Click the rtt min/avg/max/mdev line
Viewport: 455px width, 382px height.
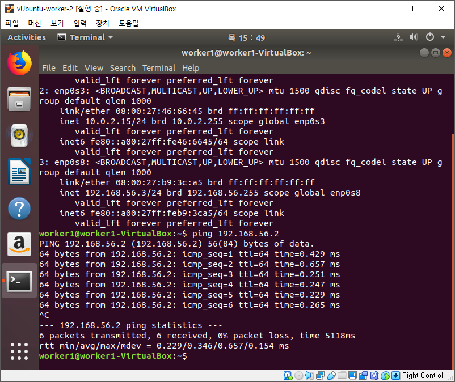[164, 346]
